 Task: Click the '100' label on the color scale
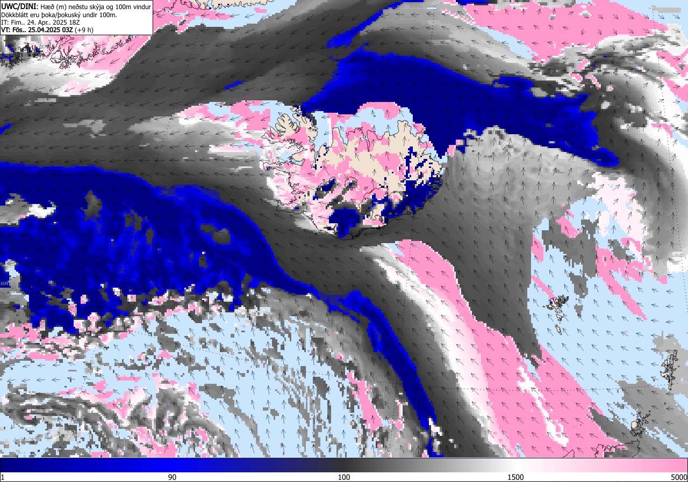click(344, 477)
